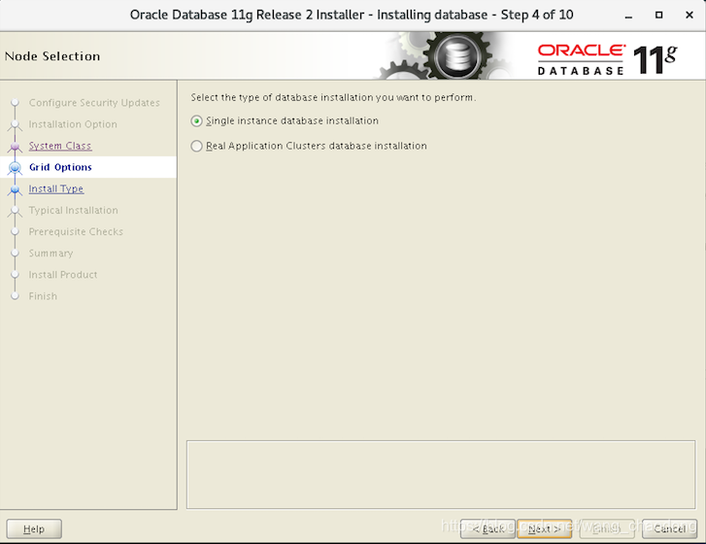Click the installation type instruction text

pos(333,98)
